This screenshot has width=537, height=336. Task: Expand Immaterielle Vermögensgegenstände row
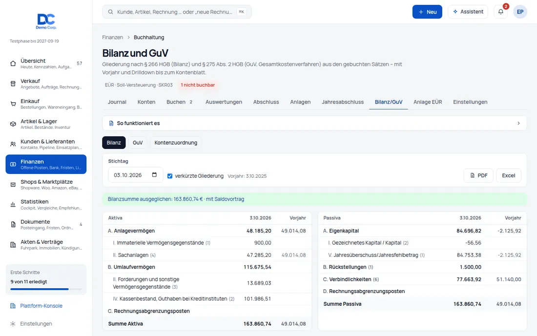coord(207,243)
